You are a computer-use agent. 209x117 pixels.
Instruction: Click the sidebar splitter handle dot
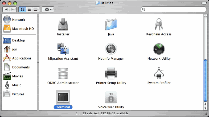(38, 62)
